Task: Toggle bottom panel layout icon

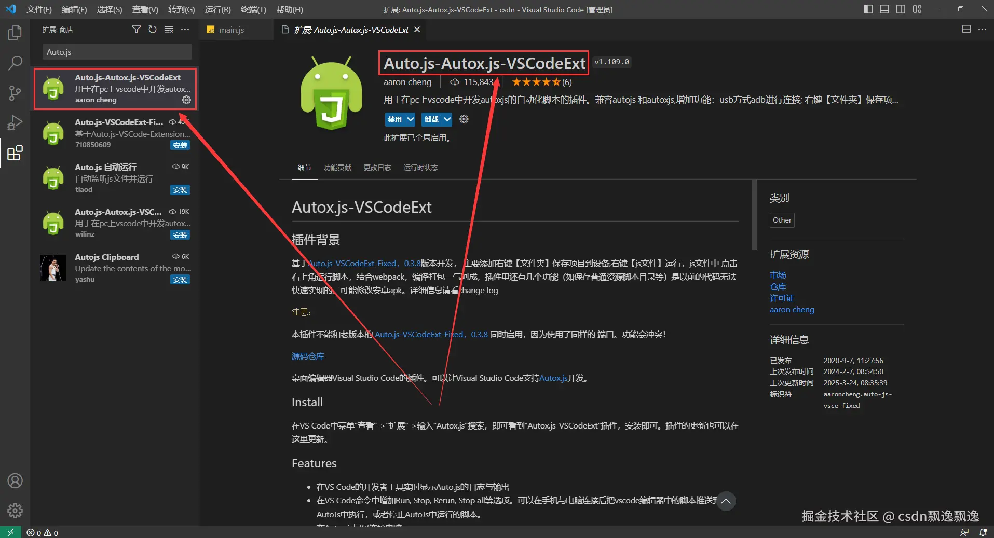Action: tap(884, 9)
